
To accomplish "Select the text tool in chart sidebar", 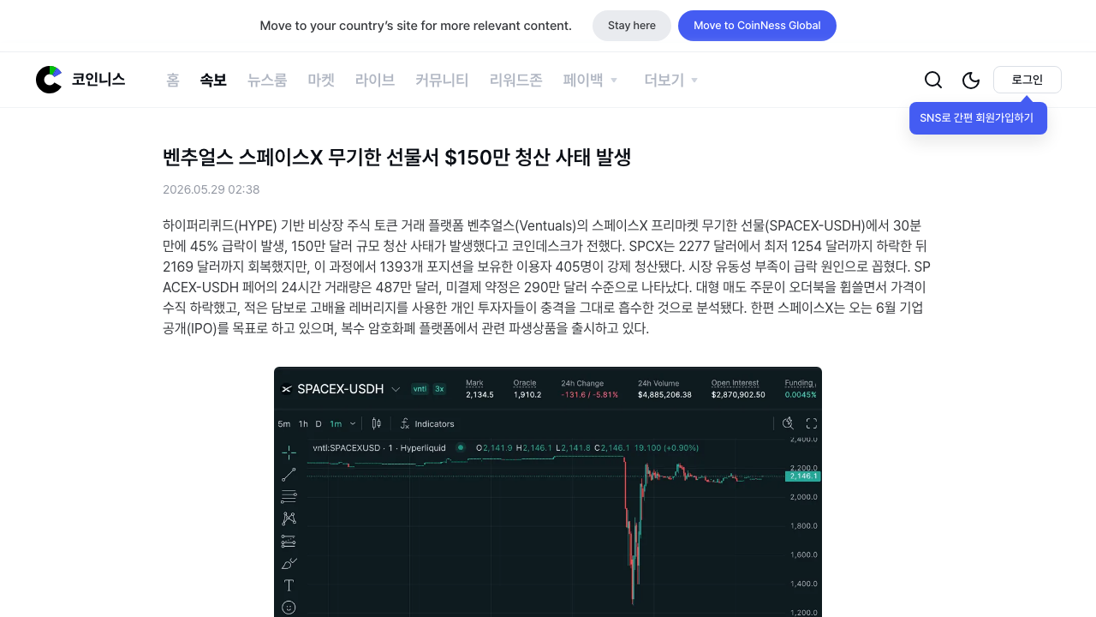I will click(x=289, y=585).
